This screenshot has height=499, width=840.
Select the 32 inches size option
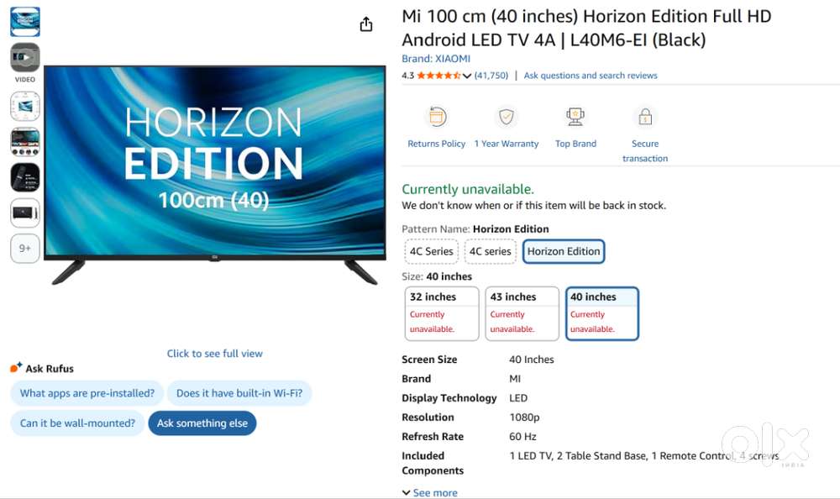[x=441, y=313]
